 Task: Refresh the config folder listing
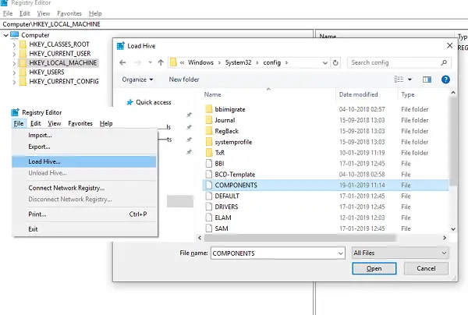pos(335,62)
